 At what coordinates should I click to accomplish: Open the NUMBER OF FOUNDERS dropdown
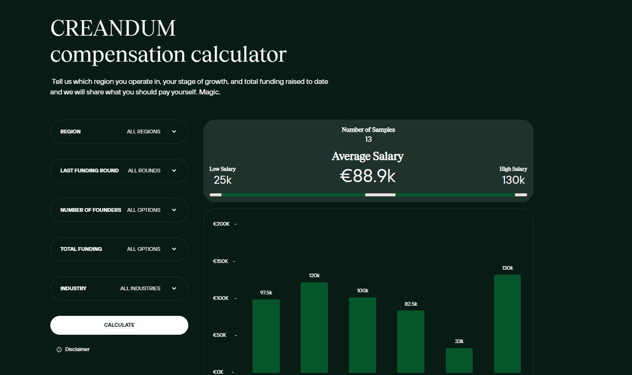click(119, 210)
